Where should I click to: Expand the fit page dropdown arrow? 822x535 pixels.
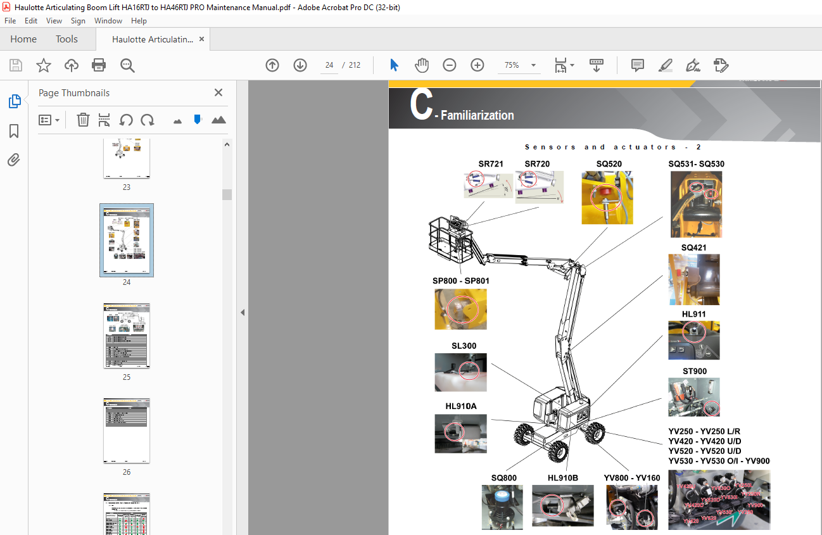tap(572, 65)
